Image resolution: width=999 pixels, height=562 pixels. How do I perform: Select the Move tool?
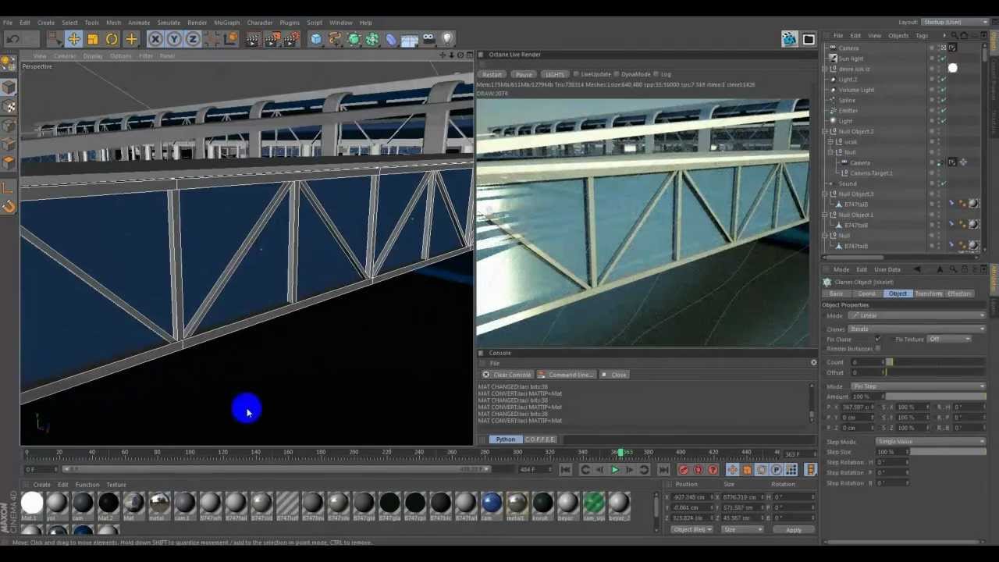[73, 39]
